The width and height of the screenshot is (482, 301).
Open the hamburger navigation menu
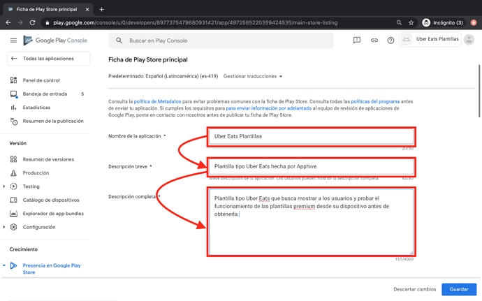pyautogui.click(x=13, y=41)
